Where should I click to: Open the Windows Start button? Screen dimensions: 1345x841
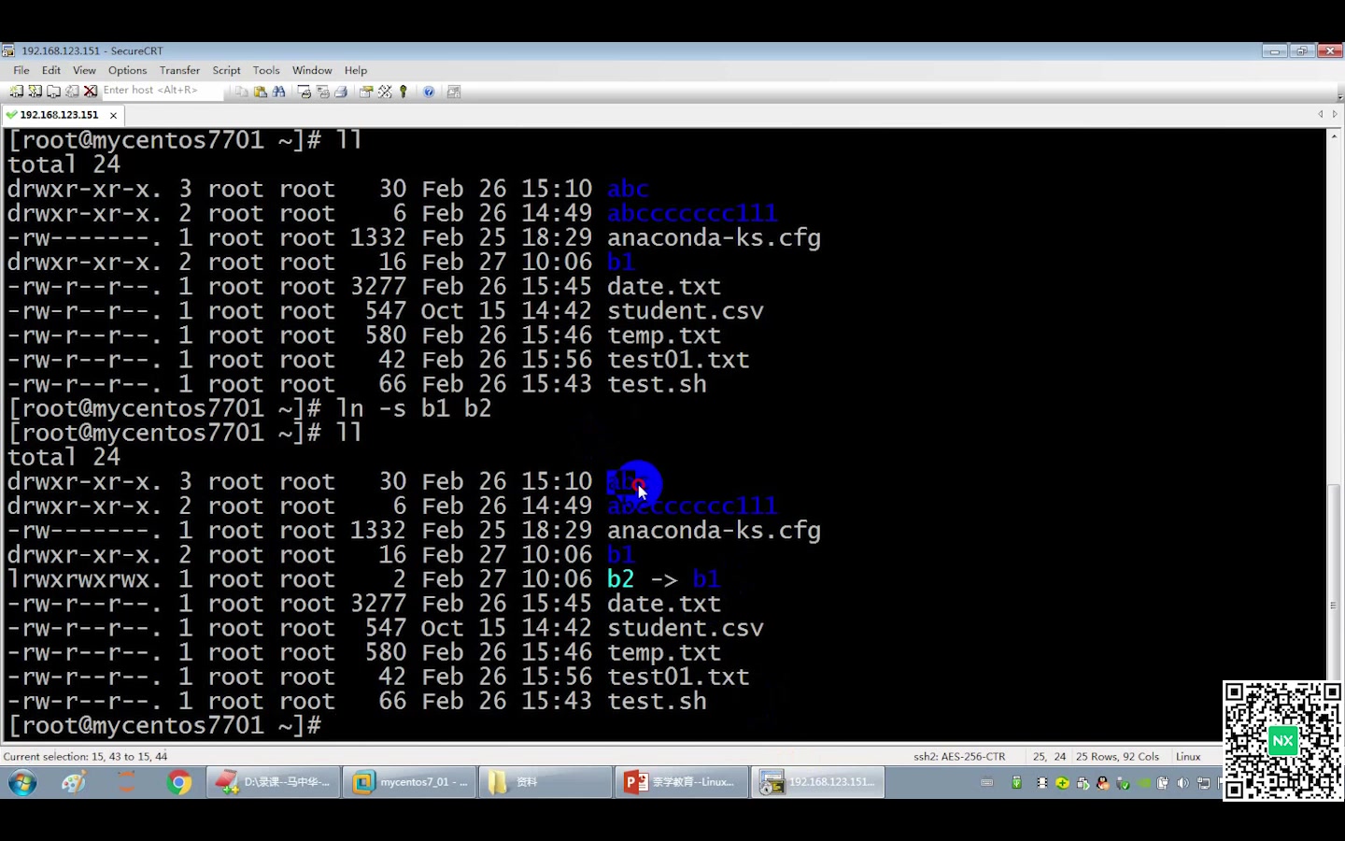click(22, 782)
